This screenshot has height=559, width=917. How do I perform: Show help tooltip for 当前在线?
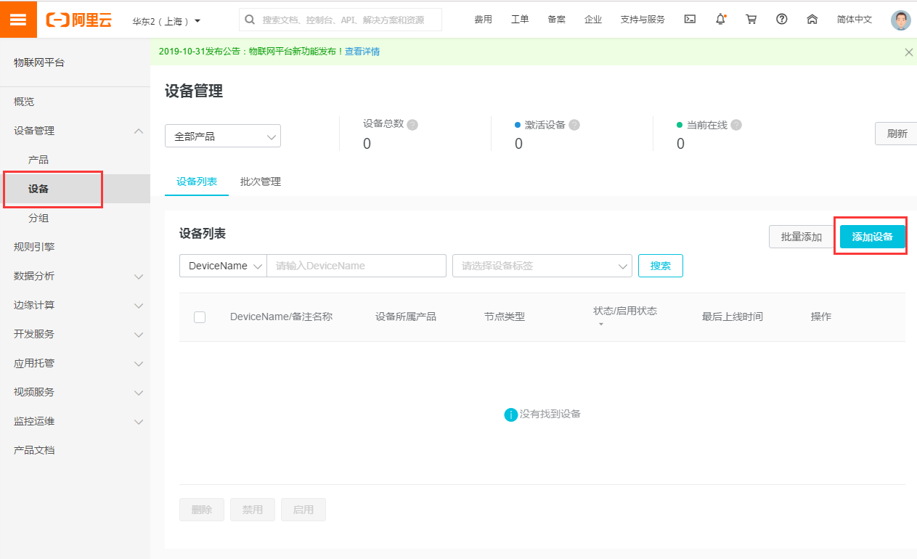[x=736, y=125]
